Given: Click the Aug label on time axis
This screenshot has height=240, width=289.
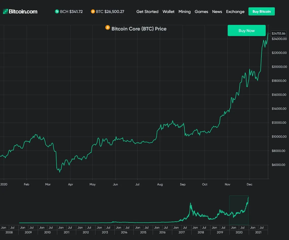Looking at the screenshot, I should (160, 184).
